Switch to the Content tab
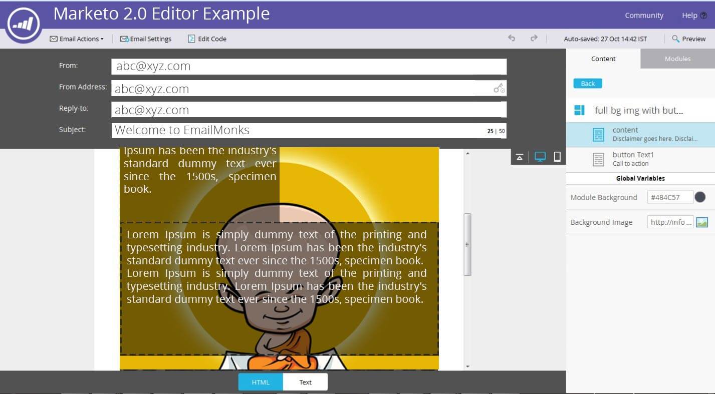Screen dimensions: 715x394 coord(603,59)
